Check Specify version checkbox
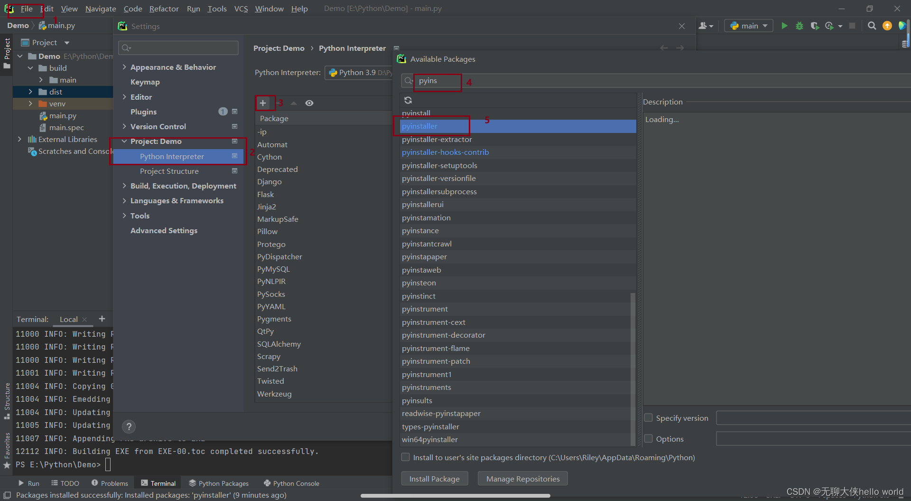This screenshot has width=911, height=501. click(x=649, y=418)
